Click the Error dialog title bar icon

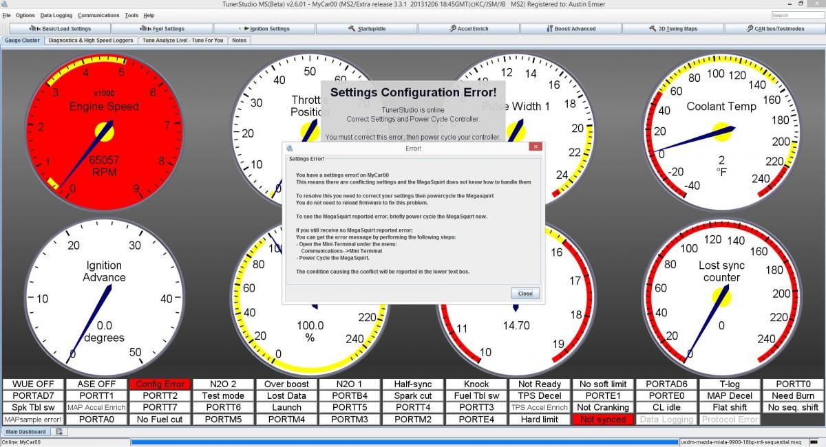290,147
